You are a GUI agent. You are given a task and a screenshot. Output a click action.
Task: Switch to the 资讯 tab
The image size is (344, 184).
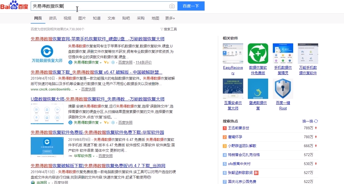click(x=53, y=18)
